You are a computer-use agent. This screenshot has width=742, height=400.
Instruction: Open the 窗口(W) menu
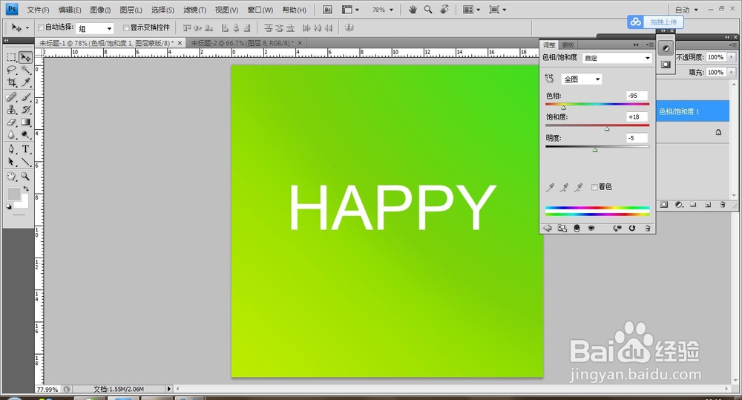tap(260, 10)
